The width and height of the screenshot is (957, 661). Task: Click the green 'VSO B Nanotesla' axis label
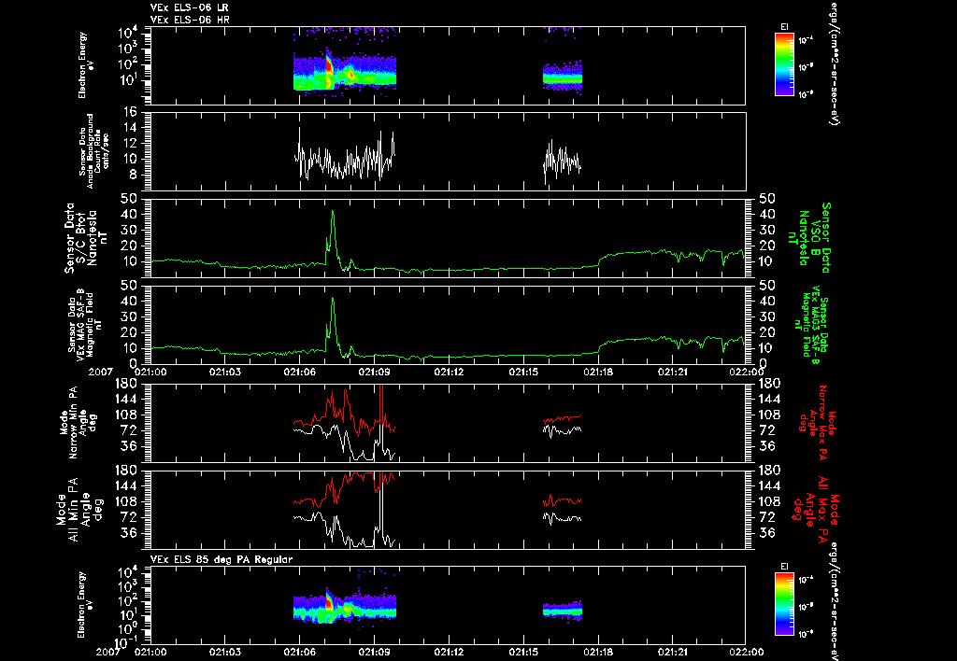coord(811,238)
